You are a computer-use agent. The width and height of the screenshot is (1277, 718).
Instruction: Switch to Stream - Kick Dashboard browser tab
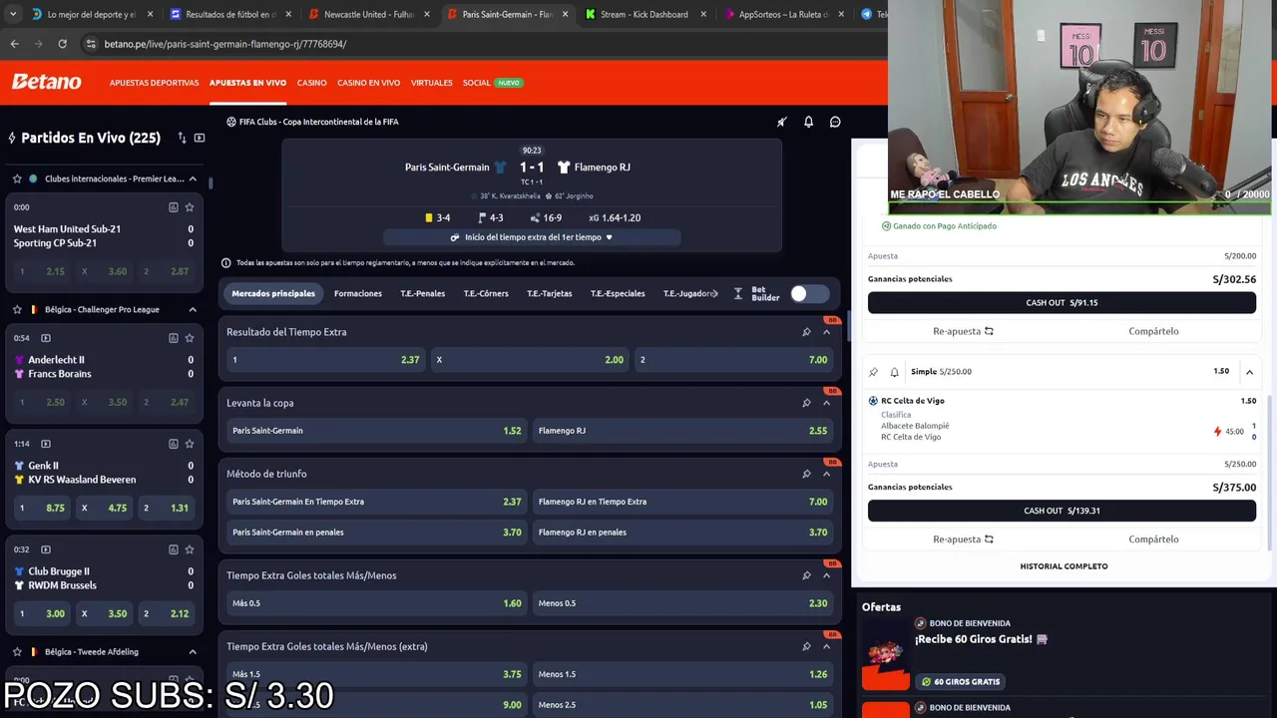643,14
